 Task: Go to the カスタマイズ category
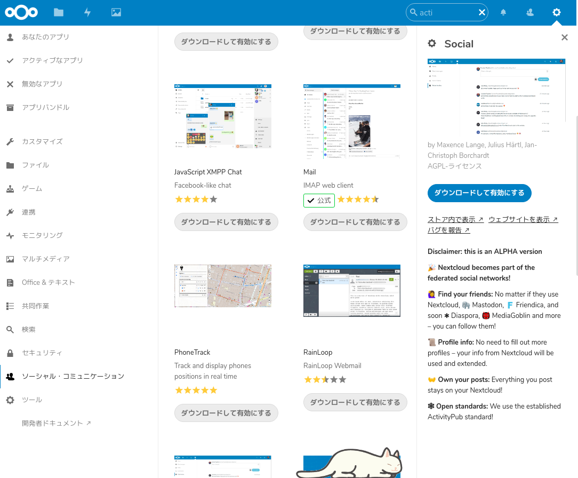tap(42, 141)
